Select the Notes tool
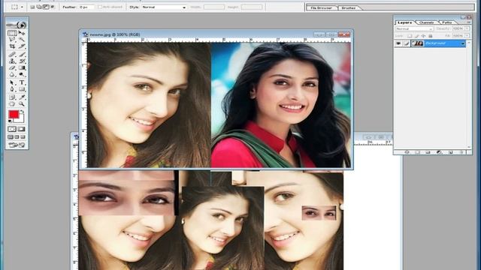Viewport: 481px width, 270px height. pos(12,97)
